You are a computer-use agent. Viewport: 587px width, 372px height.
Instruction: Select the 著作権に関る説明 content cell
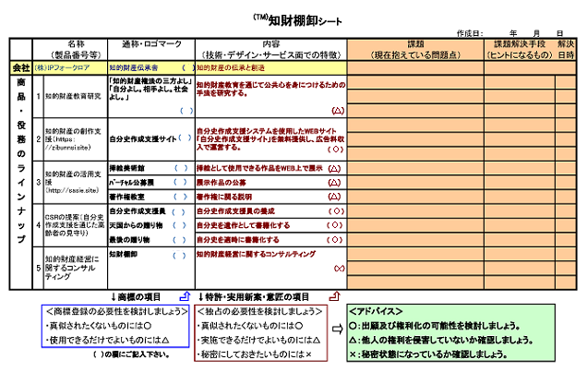(x=271, y=197)
